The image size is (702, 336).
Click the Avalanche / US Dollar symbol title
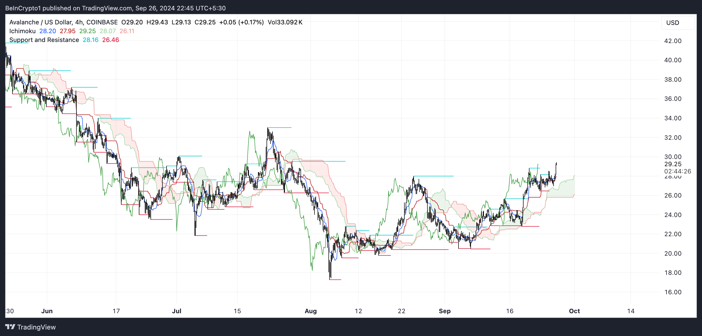(x=41, y=22)
